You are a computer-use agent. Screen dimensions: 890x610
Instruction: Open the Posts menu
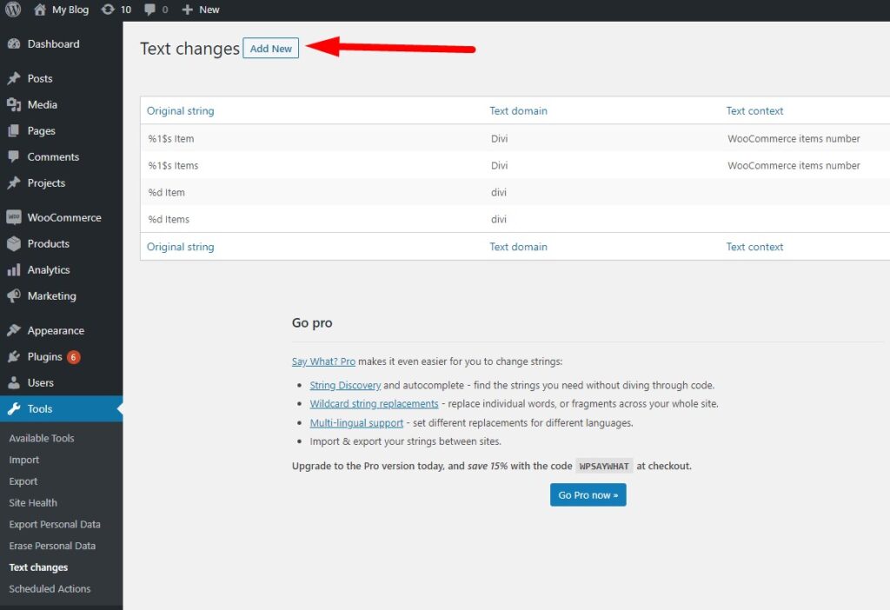pyautogui.click(x=40, y=78)
